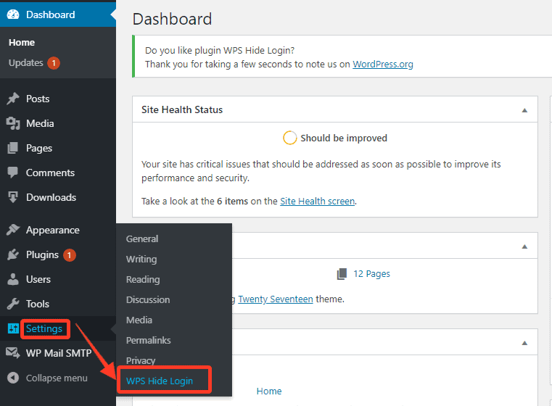Click the 12 Pages link
The image size is (552, 406).
tap(372, 274)
